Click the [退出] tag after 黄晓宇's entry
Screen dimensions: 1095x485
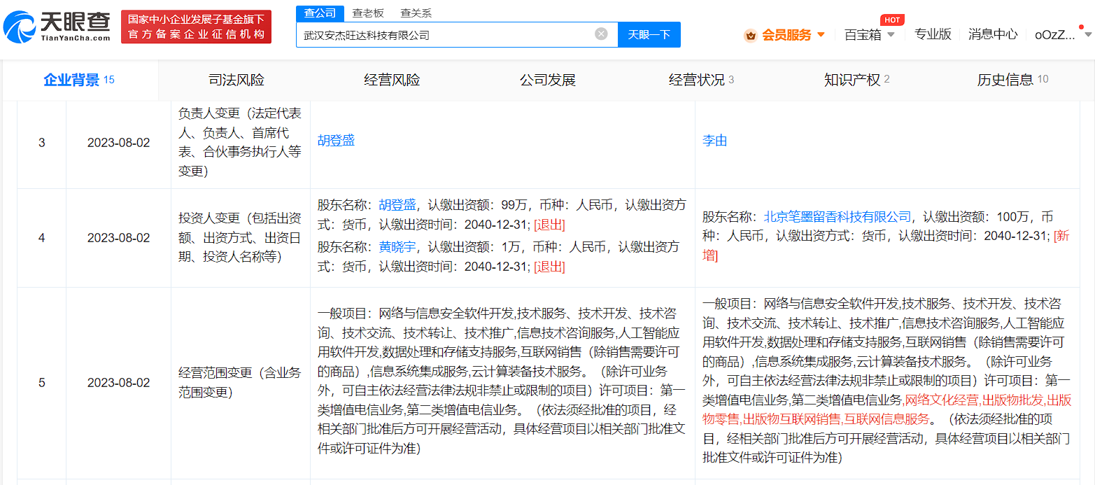click(549, 267)
